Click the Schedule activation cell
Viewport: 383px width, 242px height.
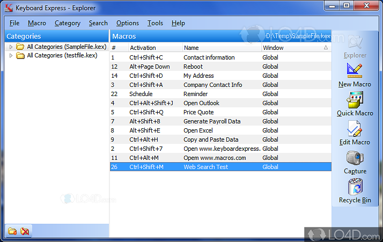141,94
